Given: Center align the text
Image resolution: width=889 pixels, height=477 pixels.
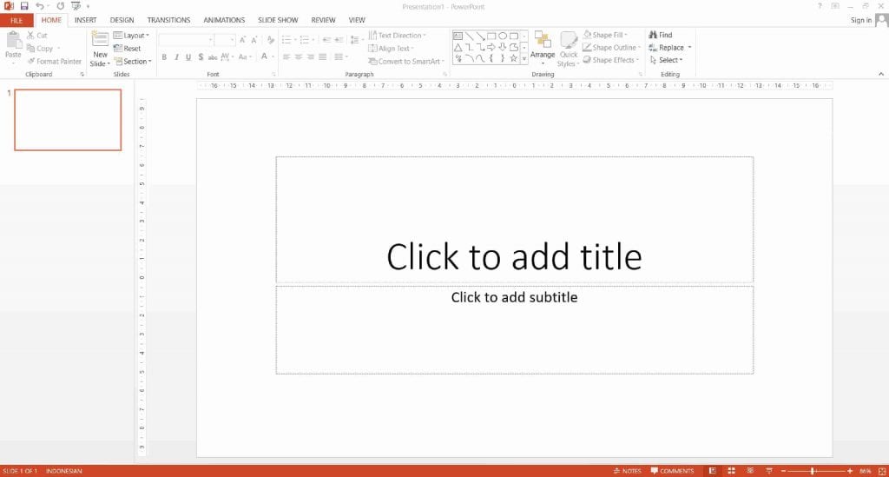Looking at the screenshot, I should click(x=299, y=56).
